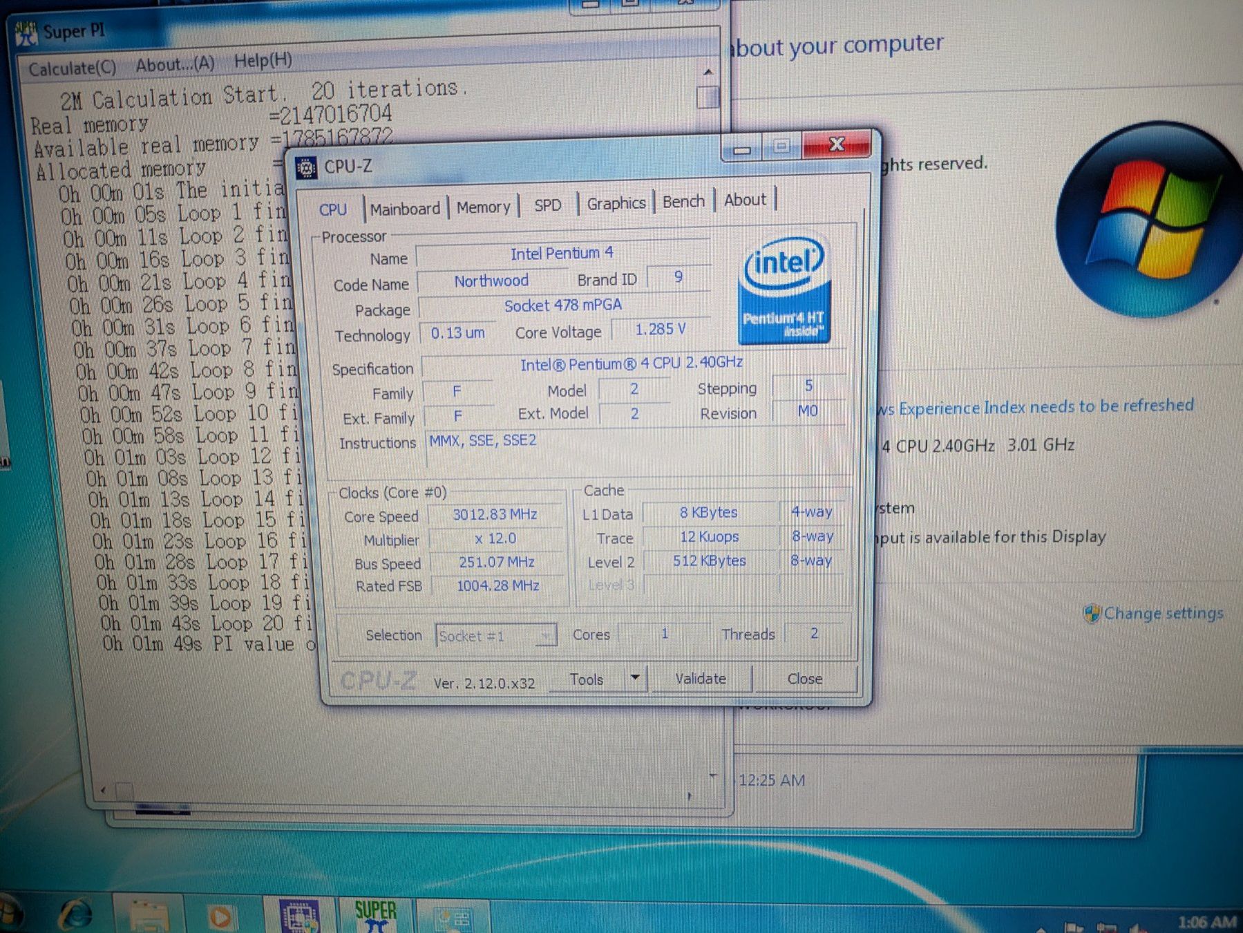Minimize the CPU-Z window
This screenshot has width=1243, height=933.
click(x=742, y=149)
